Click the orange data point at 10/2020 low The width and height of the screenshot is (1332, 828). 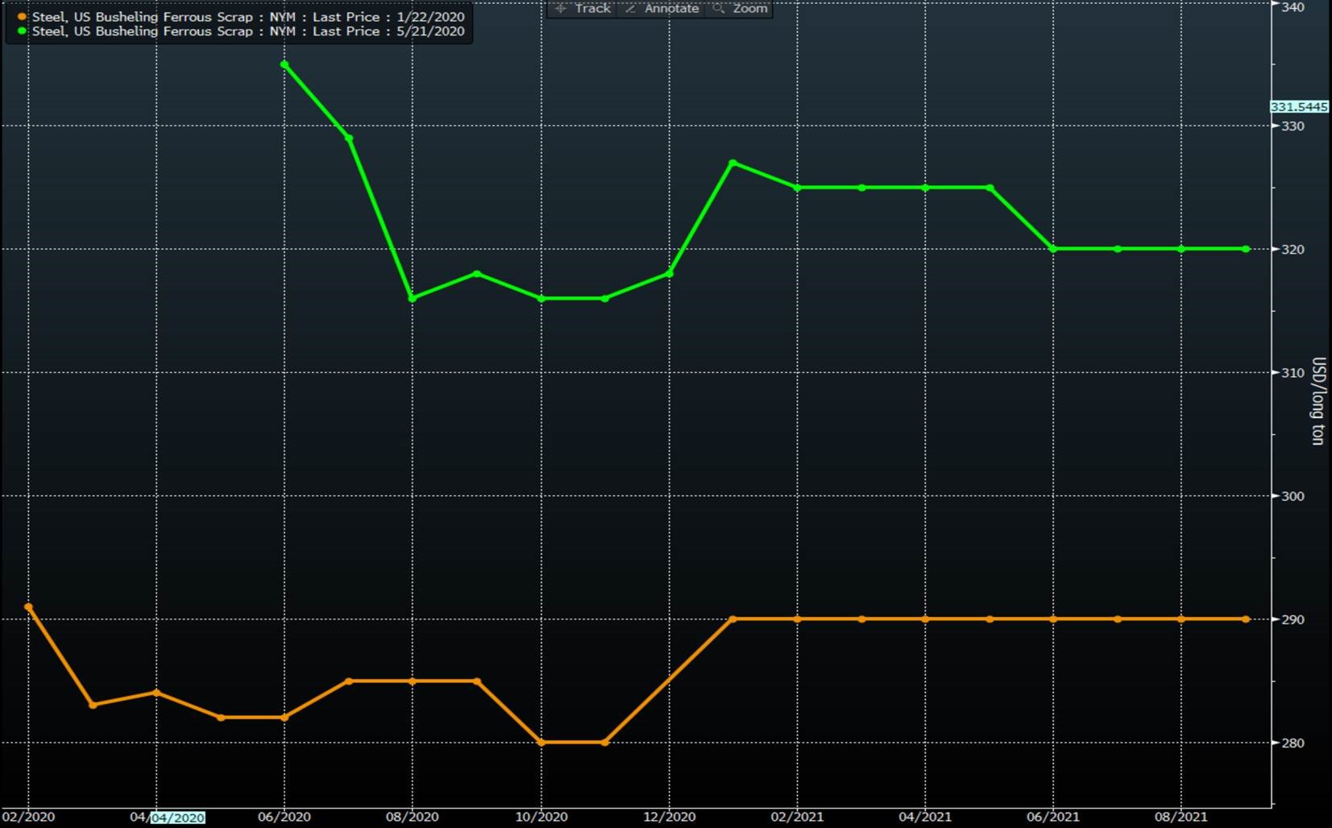(x=541, y=743)
